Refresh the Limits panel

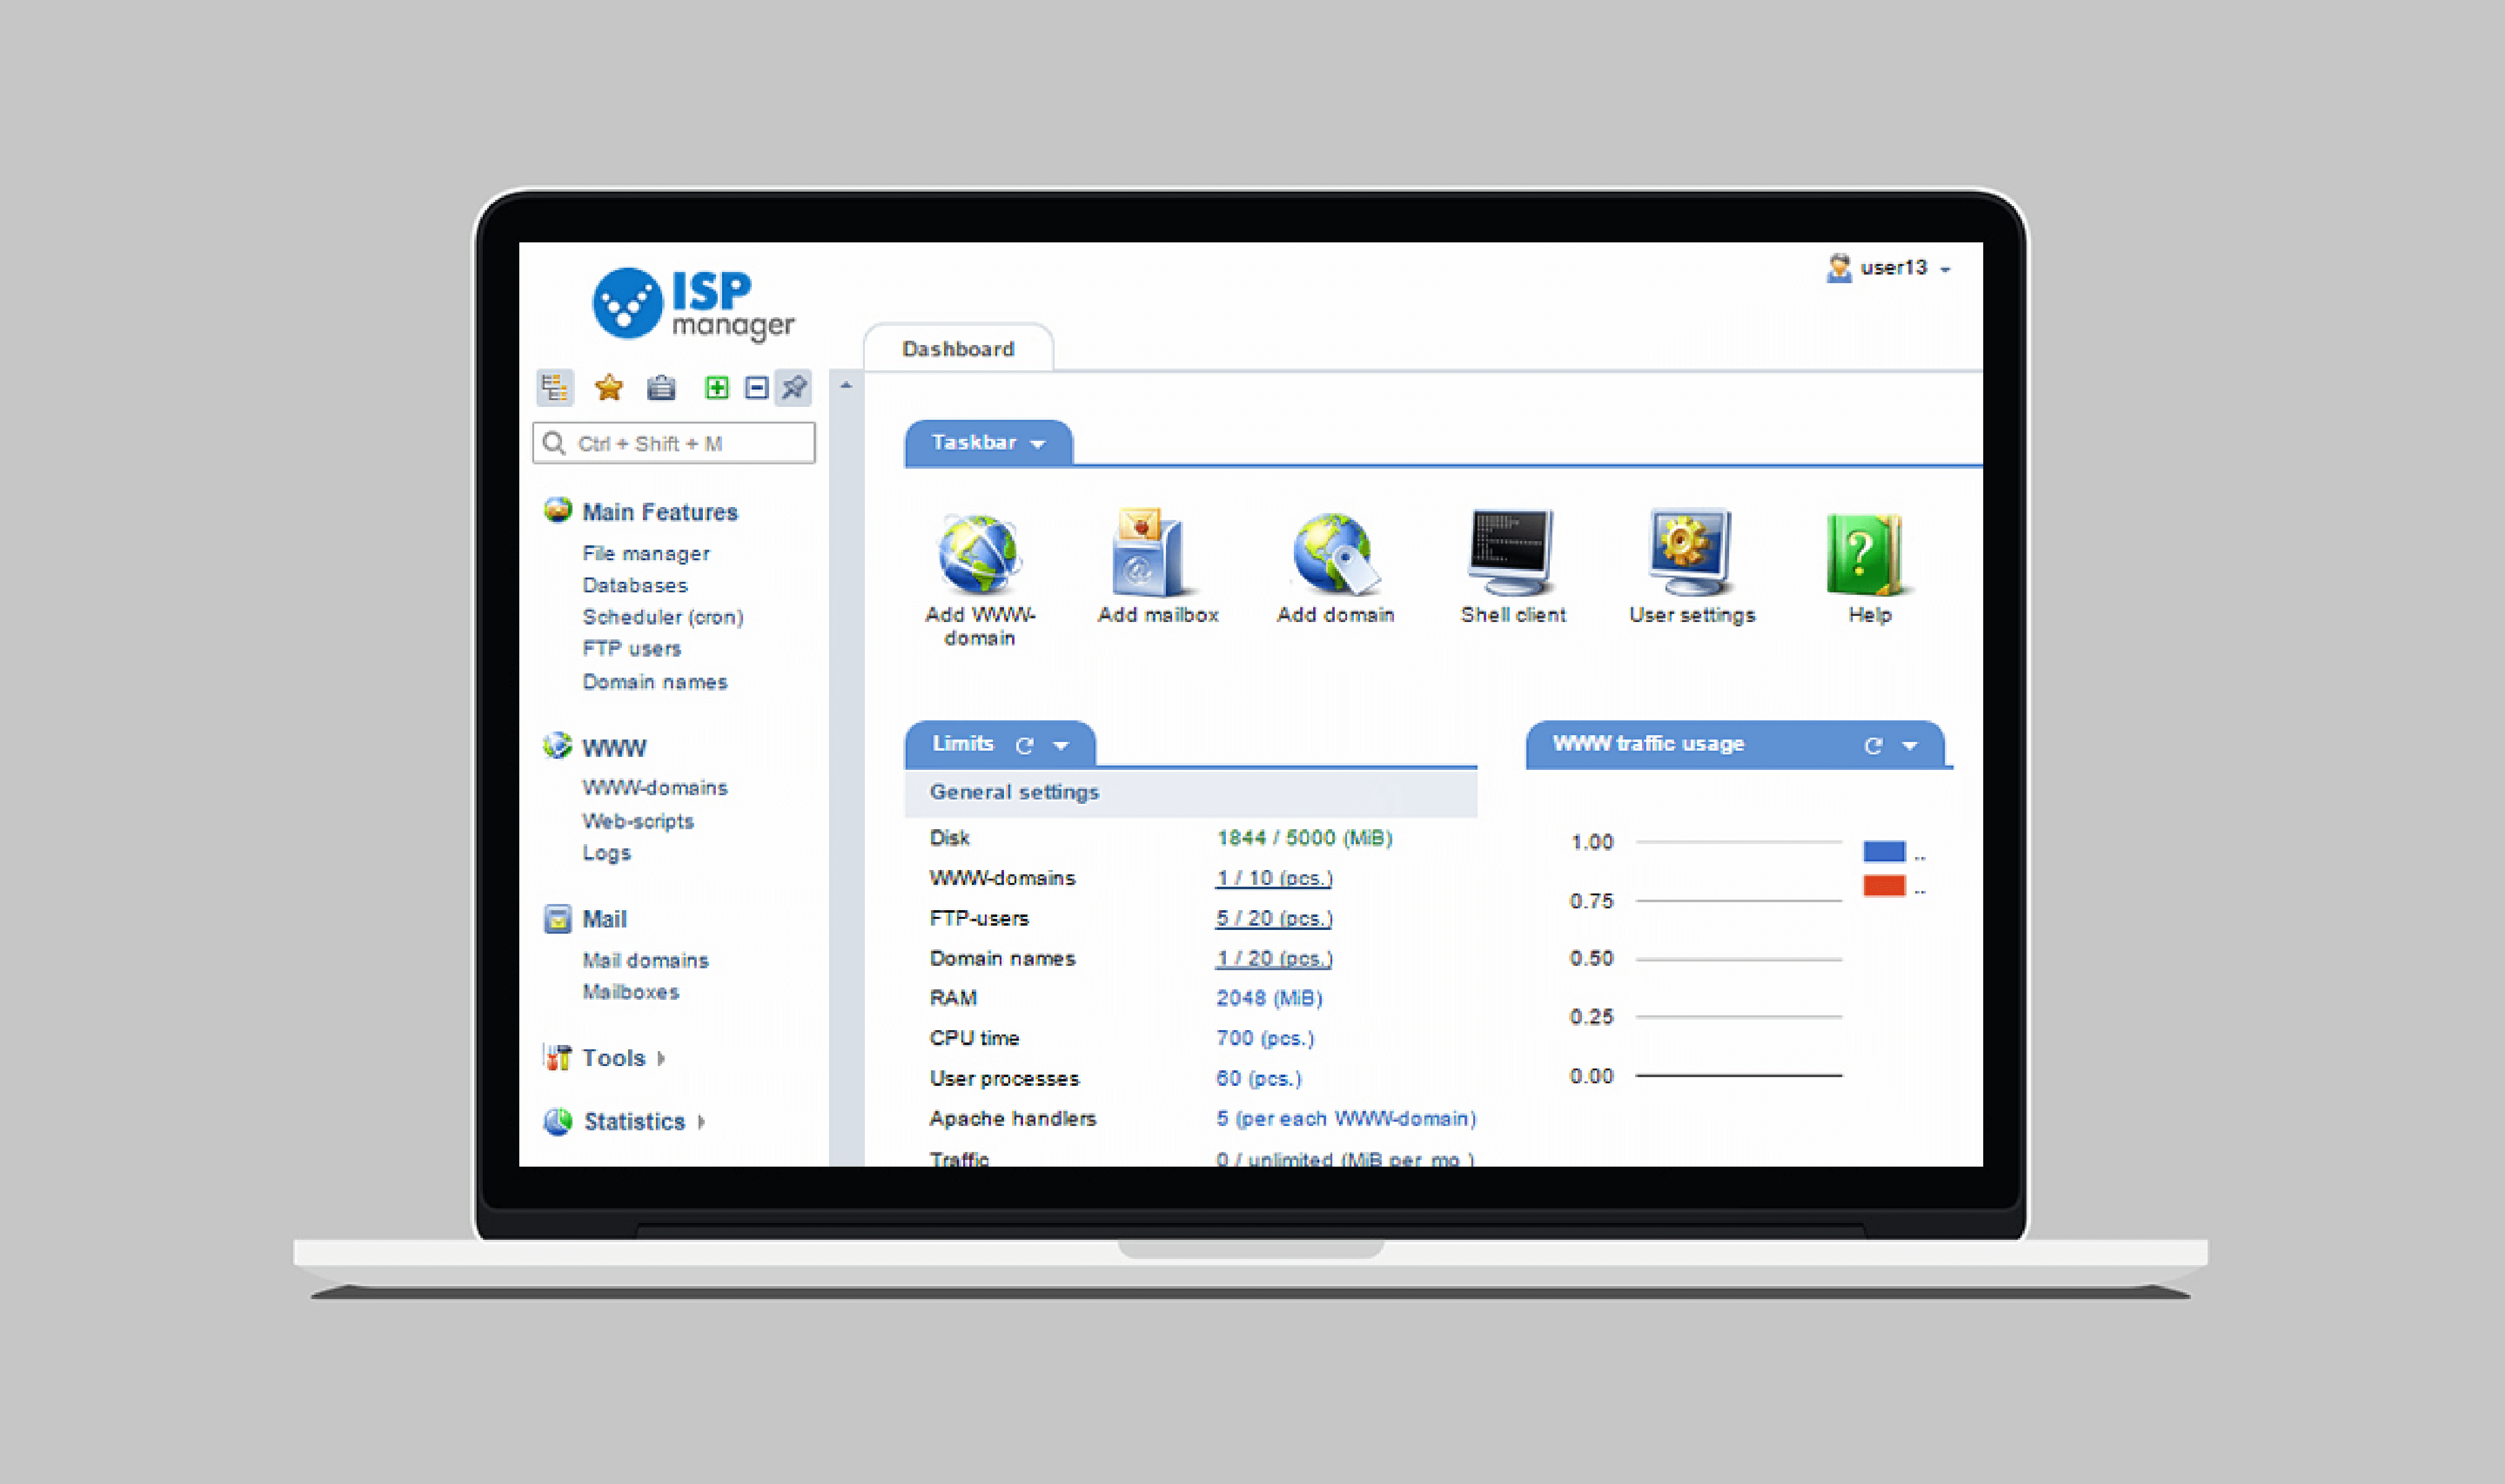[1024, 745]
